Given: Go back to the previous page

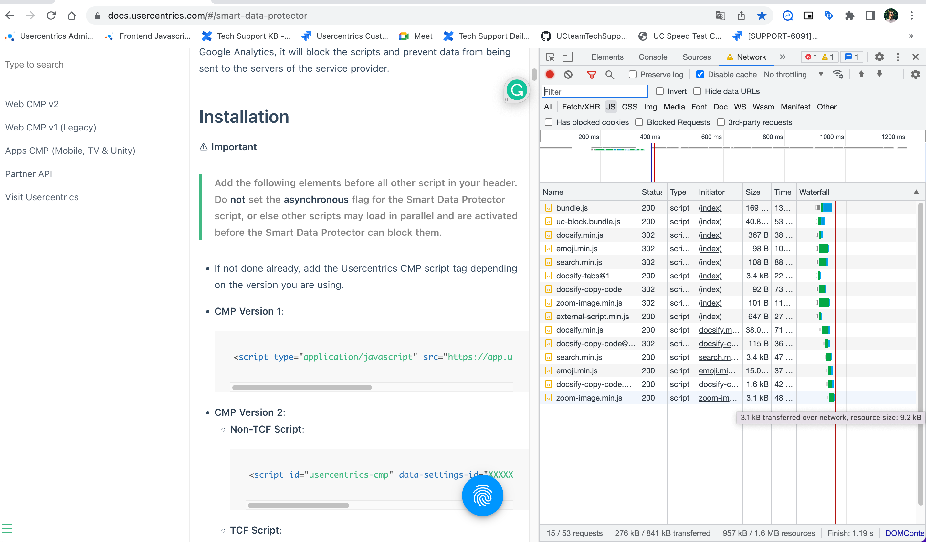Looking at the screenshot, I should (x=10, y=16).
